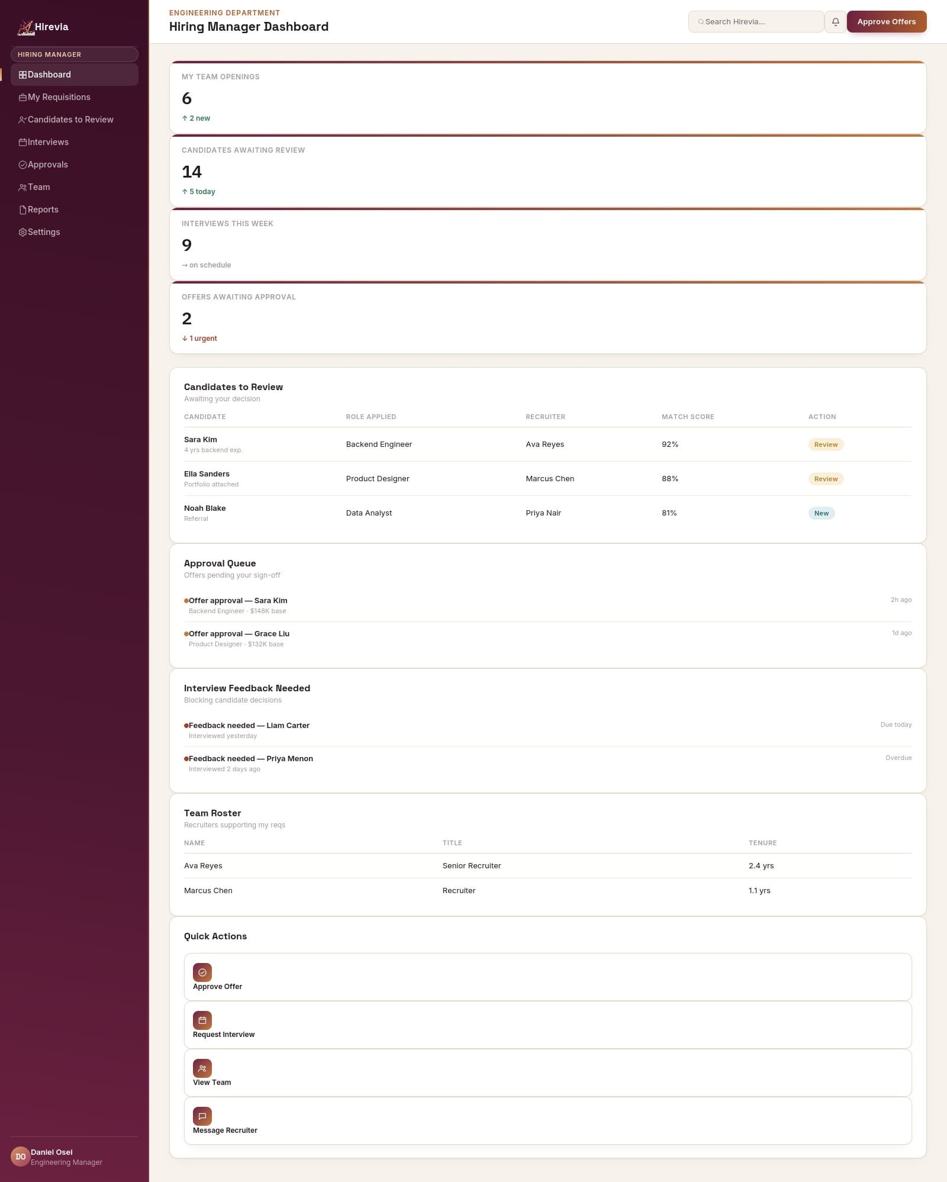The height and width of the screenshot is (1182, 947).
Task: Open Settings from the sidebar
Action: coord(75,232)
